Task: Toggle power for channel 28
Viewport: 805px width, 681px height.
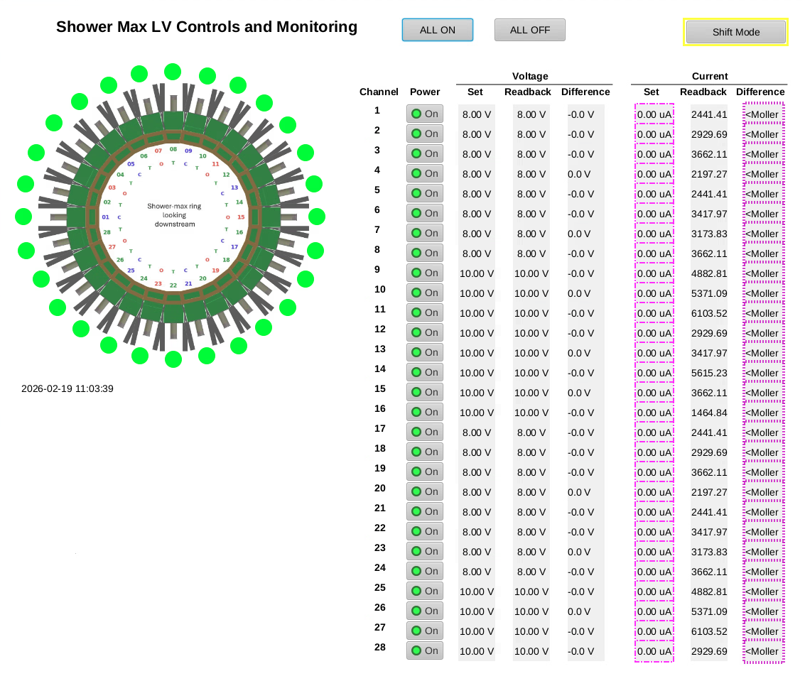Action: pyautogui.click(x=424, y=650)
